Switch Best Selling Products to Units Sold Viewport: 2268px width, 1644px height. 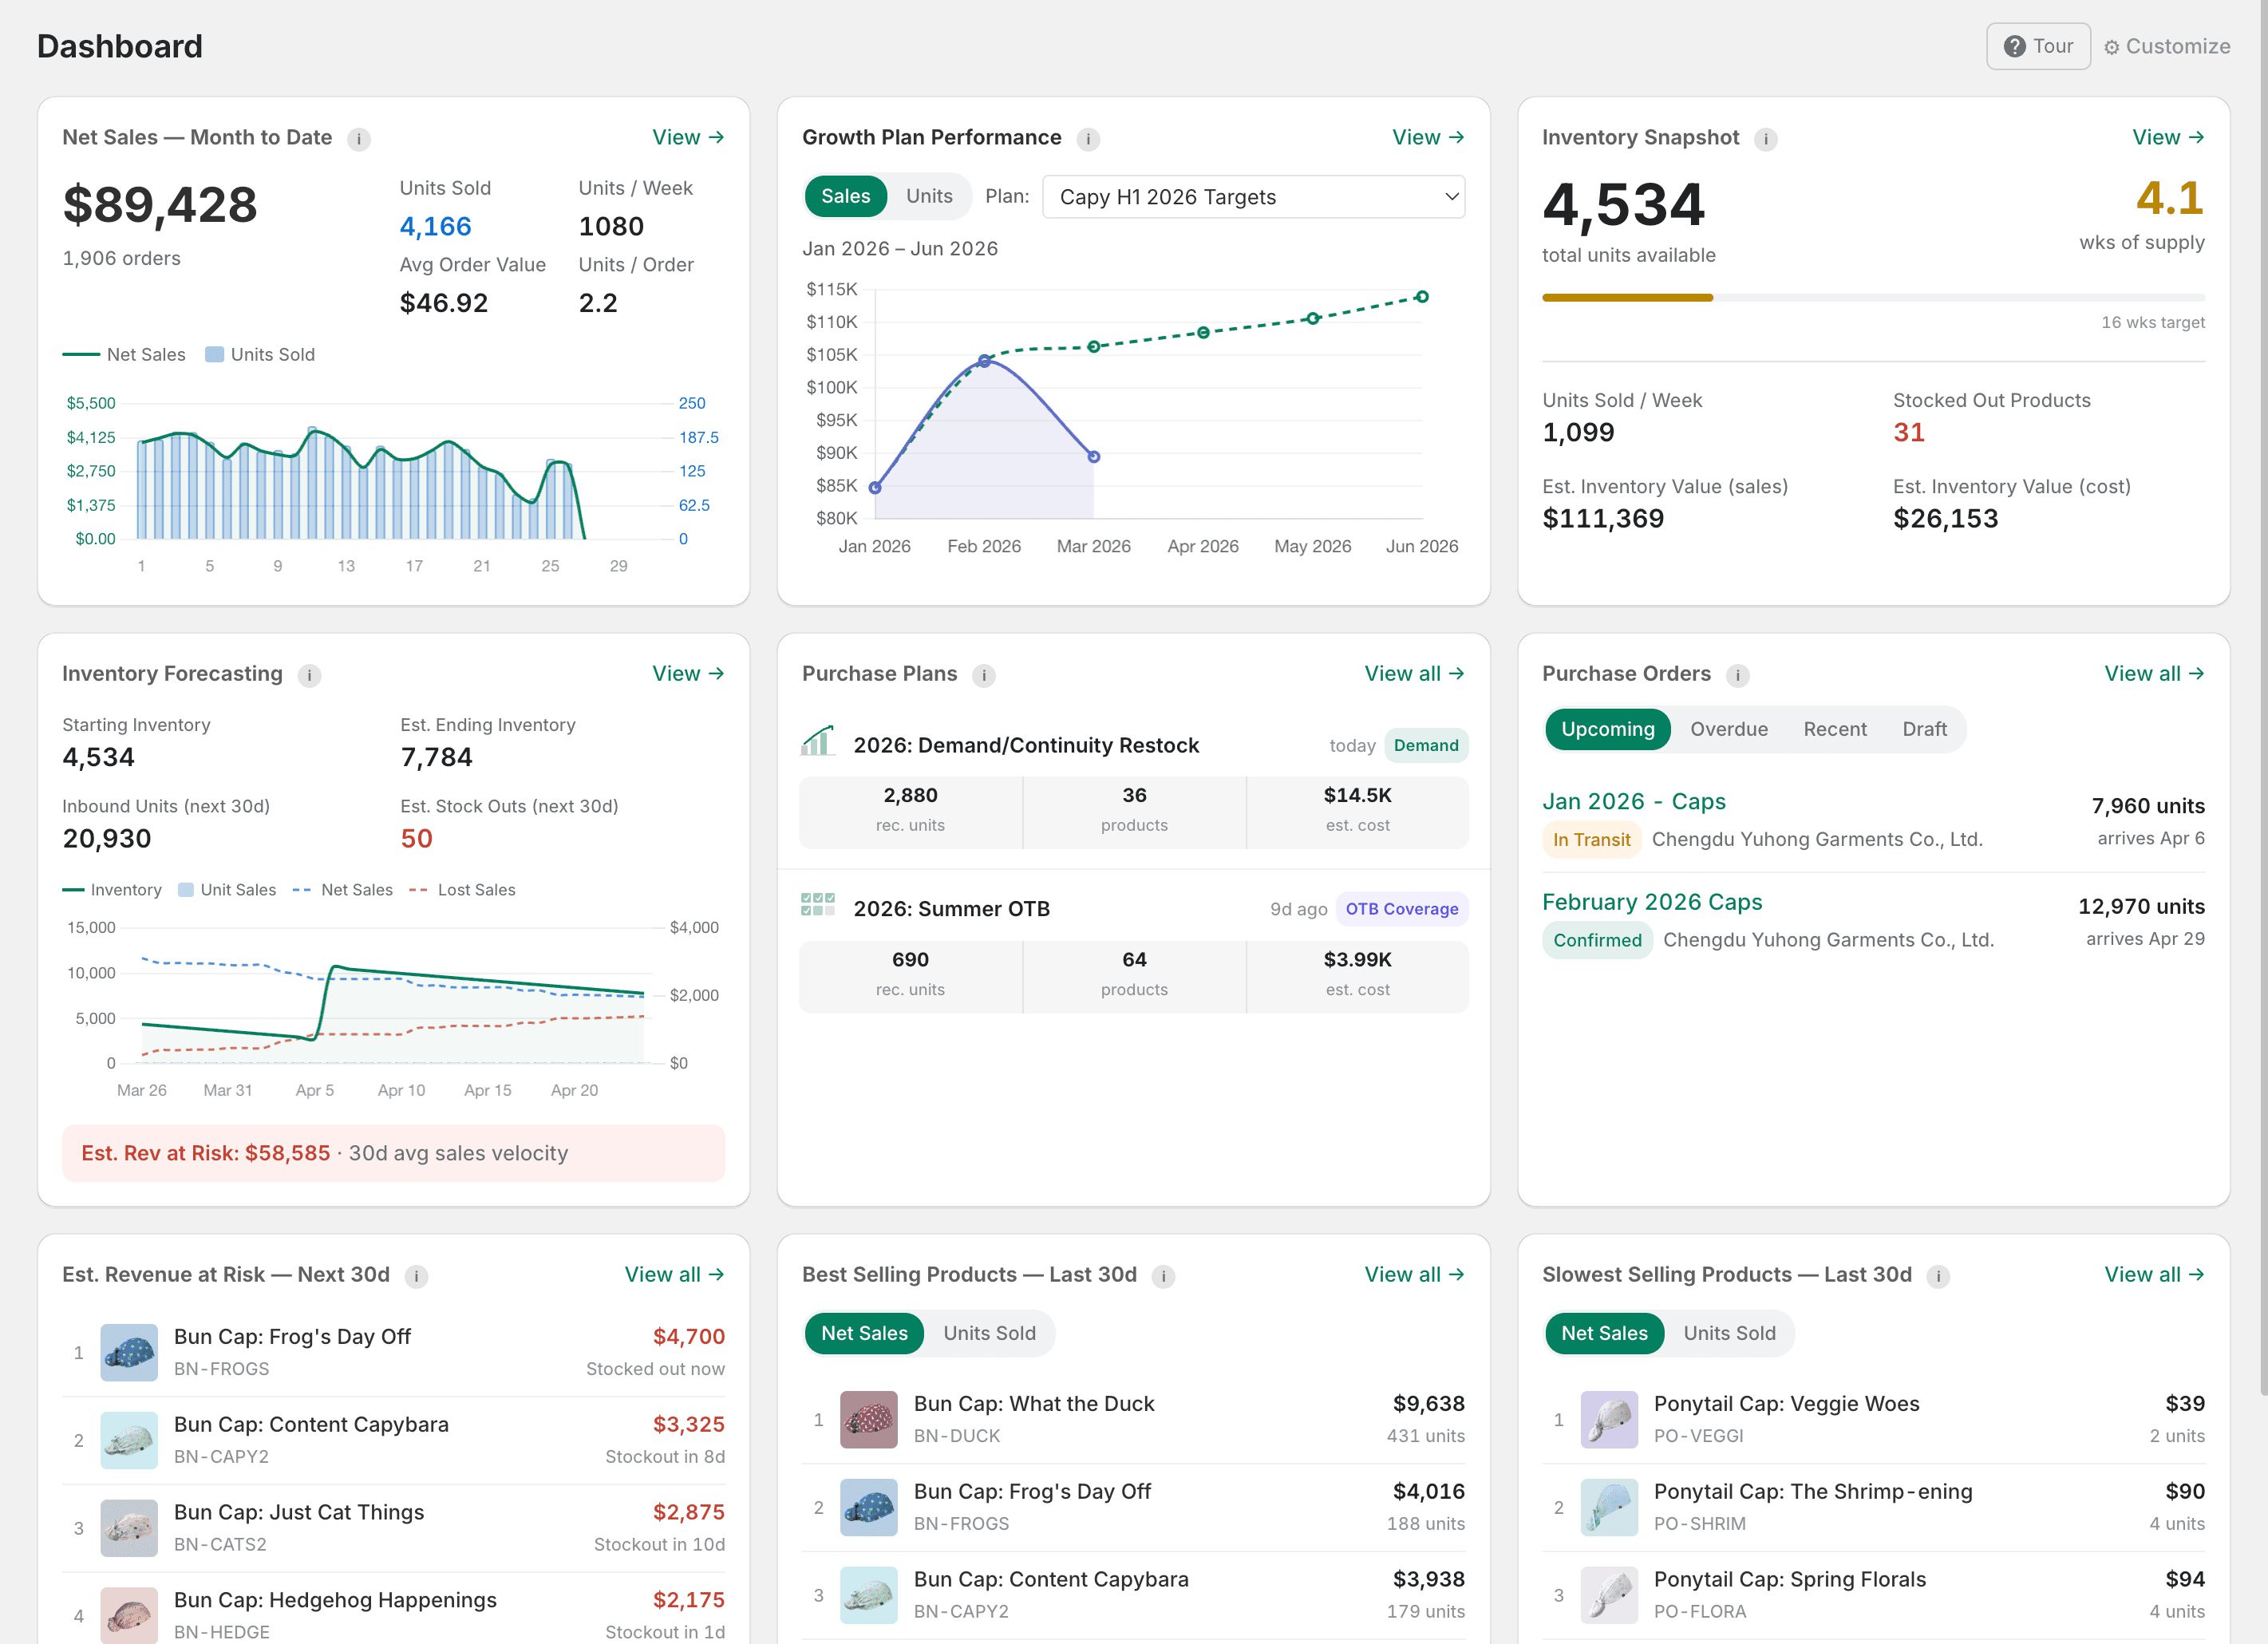(x=989, y=1333)
